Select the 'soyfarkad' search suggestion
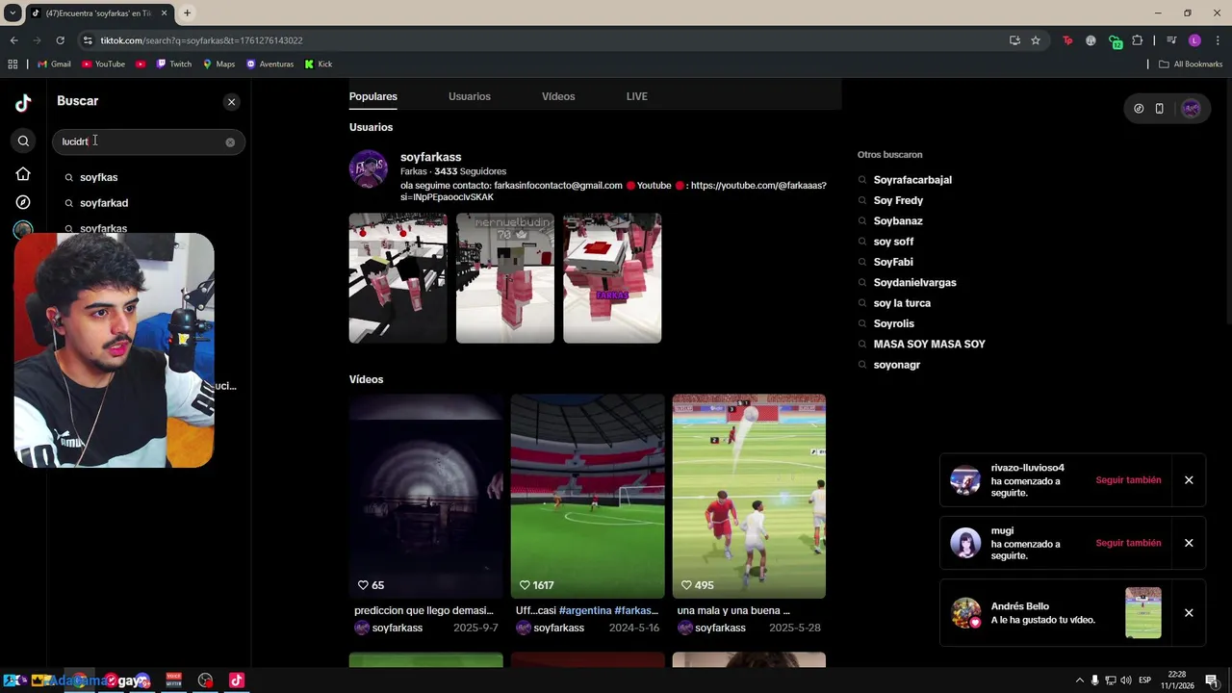Image resolution: width=1232 pixels, height=693 pixels. [104, 203]
